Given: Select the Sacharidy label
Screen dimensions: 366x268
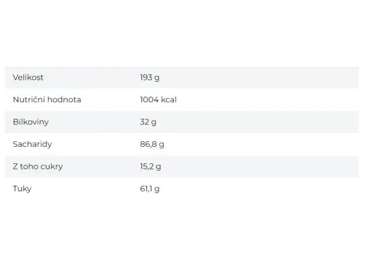Looking at the screenshot, I should pos(32,144).
